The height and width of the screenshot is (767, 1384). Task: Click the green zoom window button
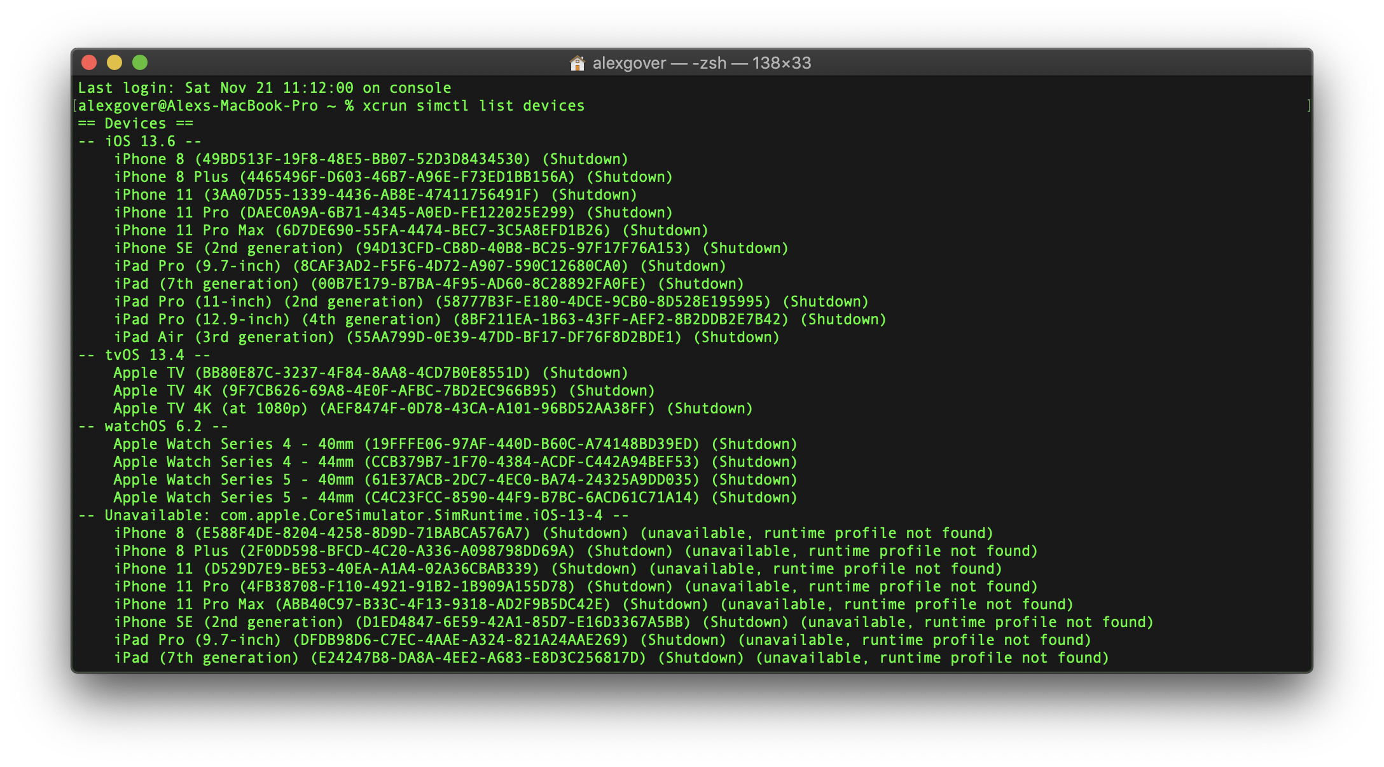pyautogui.click(x=140, y=62)
